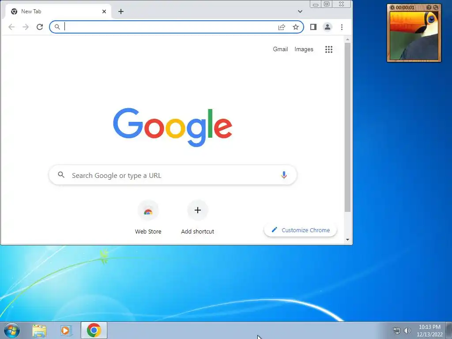Click the toucan puzzle image
This screenshot has height=339, width=452.
(x=414, y=35)
